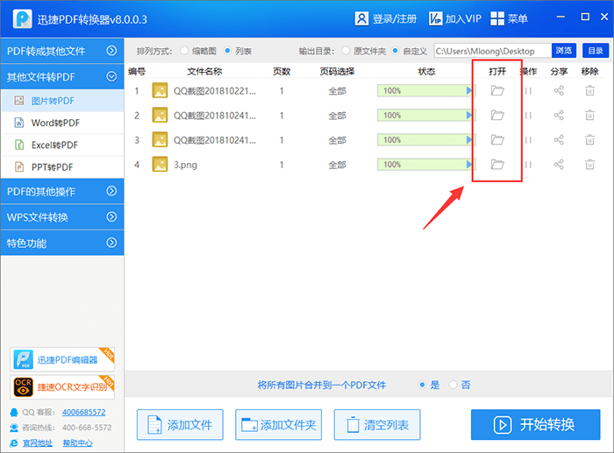This screenshot has width=614, height=453.
Task: Expand WPS文件转换 section
Action: (x=62, y=217)
